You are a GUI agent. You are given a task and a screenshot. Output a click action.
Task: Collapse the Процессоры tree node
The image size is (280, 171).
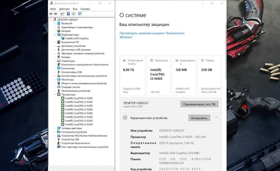pos(55,94)
